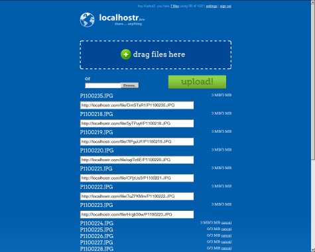Viewport: 315px width, 252px height.
Task: Cancel the P1100227.JPG upload
Action: click(226, 242)
